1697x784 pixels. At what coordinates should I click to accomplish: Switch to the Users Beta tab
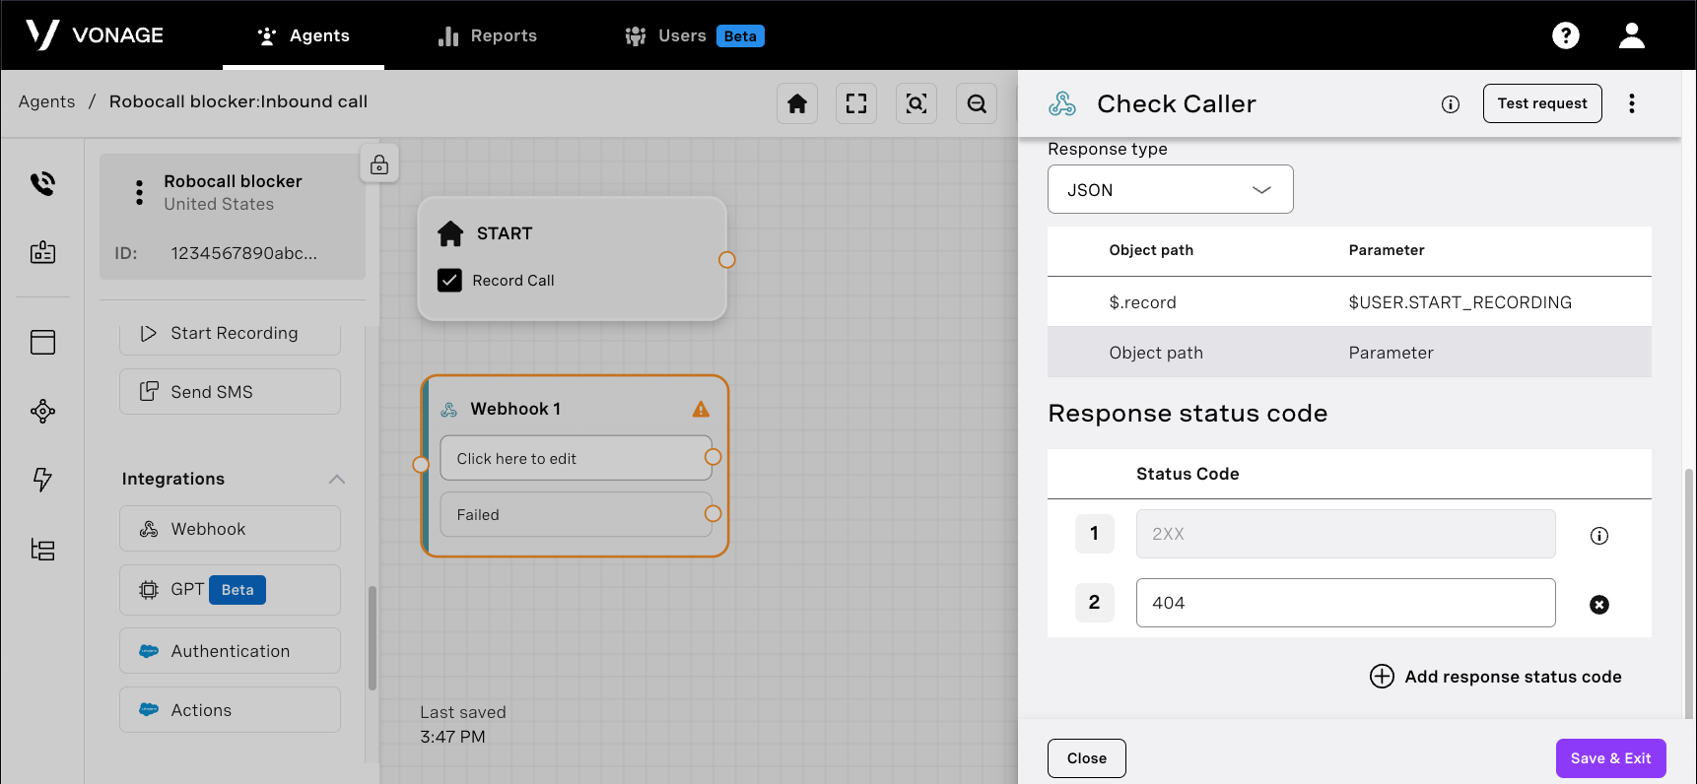[x=695, y=35]
